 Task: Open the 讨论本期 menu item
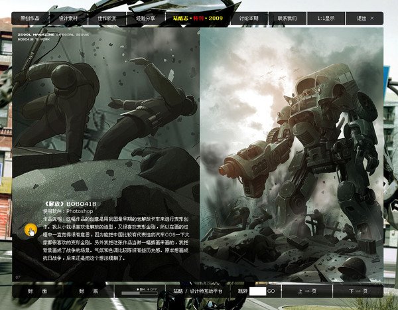tap(249, 19)
